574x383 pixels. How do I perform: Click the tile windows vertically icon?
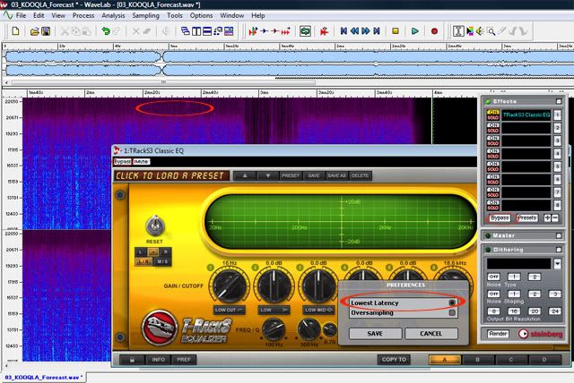click(196, 31)
